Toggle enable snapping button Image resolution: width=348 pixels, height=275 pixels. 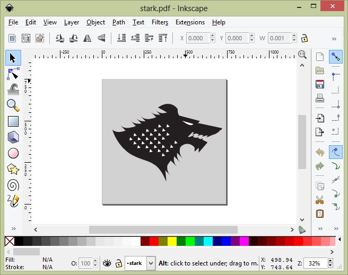click(336, 57)
